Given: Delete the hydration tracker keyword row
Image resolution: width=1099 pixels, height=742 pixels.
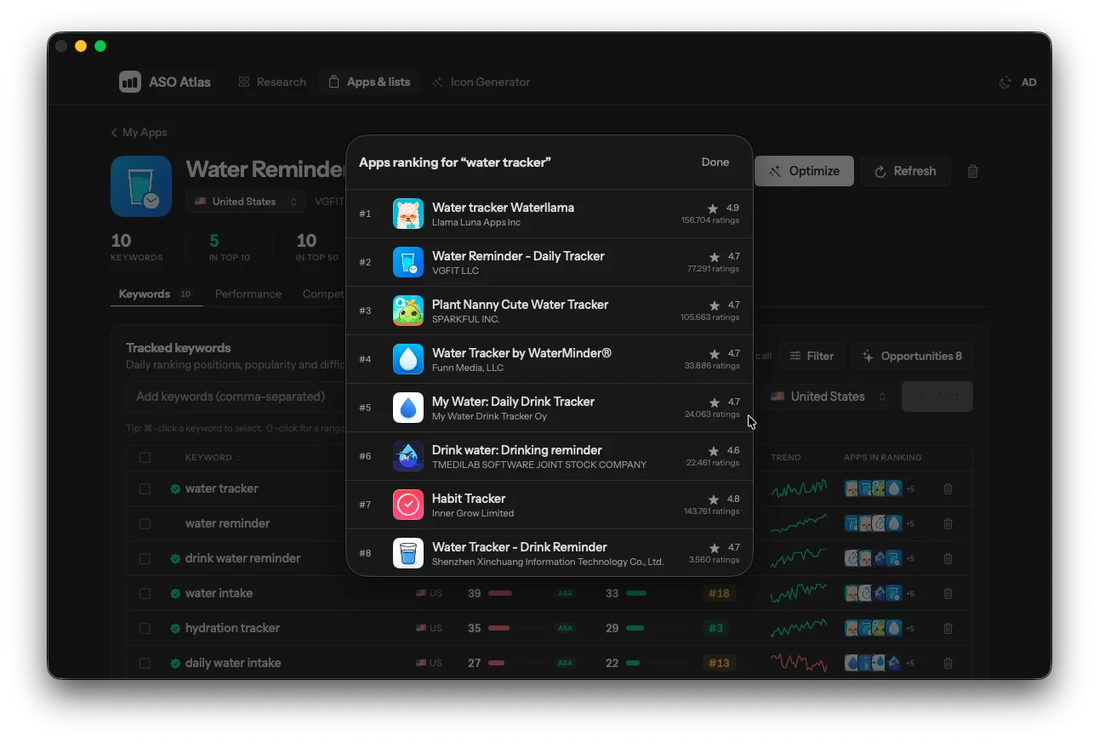Looking at the screenshot, I should pos(948,629).
